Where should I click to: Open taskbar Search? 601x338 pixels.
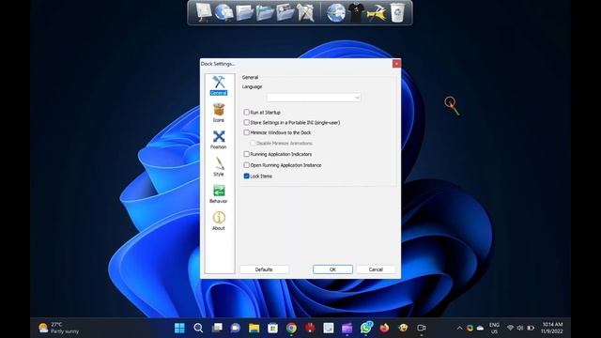[198, 328]
